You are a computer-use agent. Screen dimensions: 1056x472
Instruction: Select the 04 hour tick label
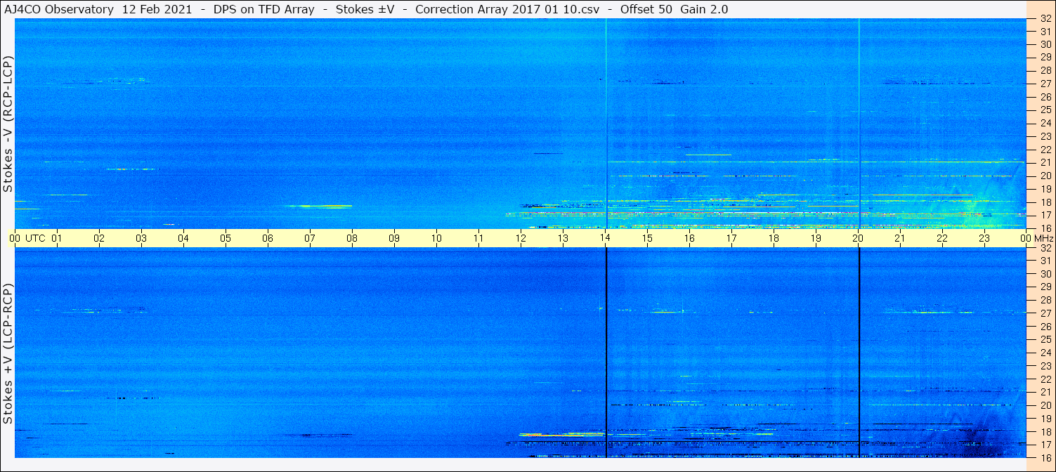183,238
